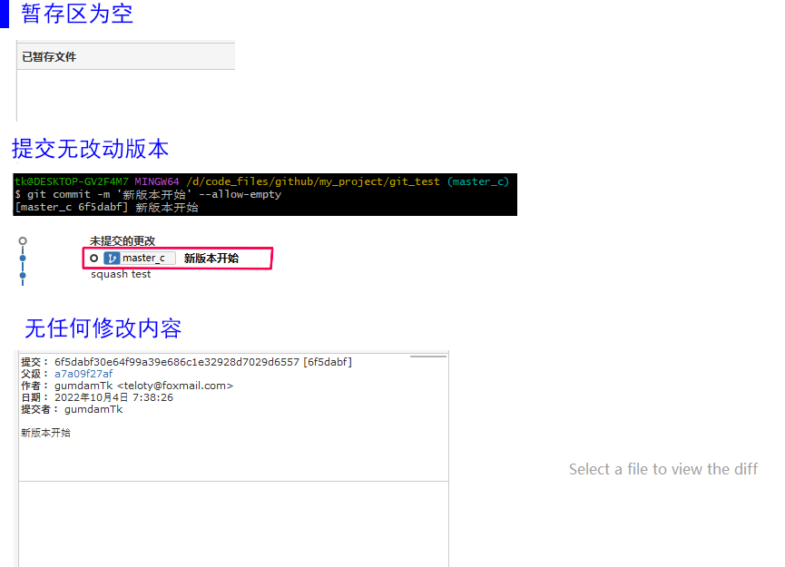Image resolution: width=785 pixels, height=567 pixels.
Task: Select the '未提交的更改' row
Action: tap(123, 241)
